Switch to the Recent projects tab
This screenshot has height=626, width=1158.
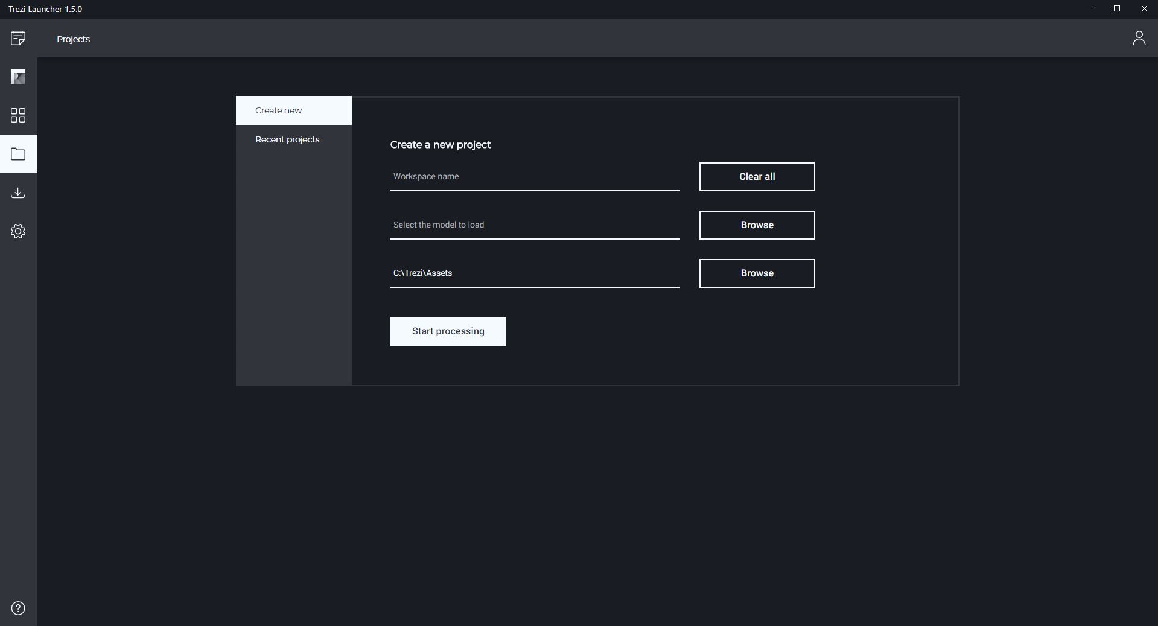click(x=294, y=139)
